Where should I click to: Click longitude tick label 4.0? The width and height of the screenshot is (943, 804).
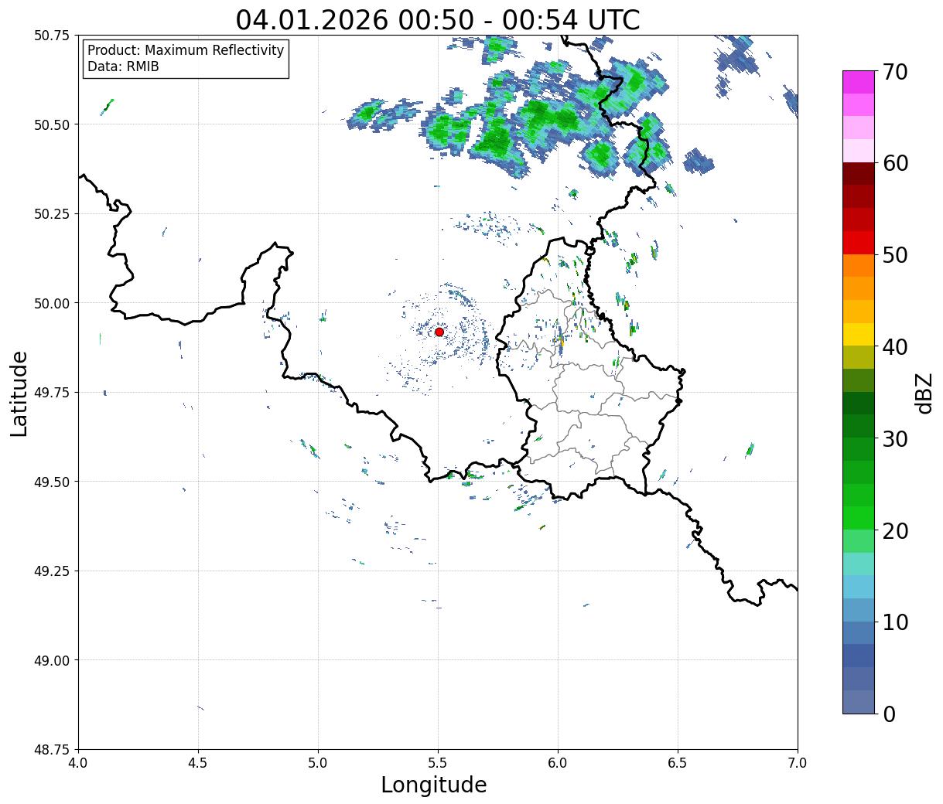[78, 762]
